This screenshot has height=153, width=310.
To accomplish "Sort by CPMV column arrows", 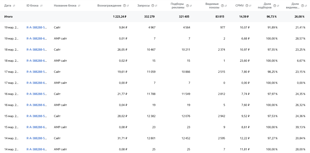I will (250, 6).
